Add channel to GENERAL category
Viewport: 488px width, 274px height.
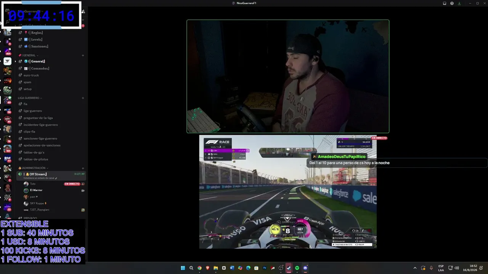coord(83,55)
